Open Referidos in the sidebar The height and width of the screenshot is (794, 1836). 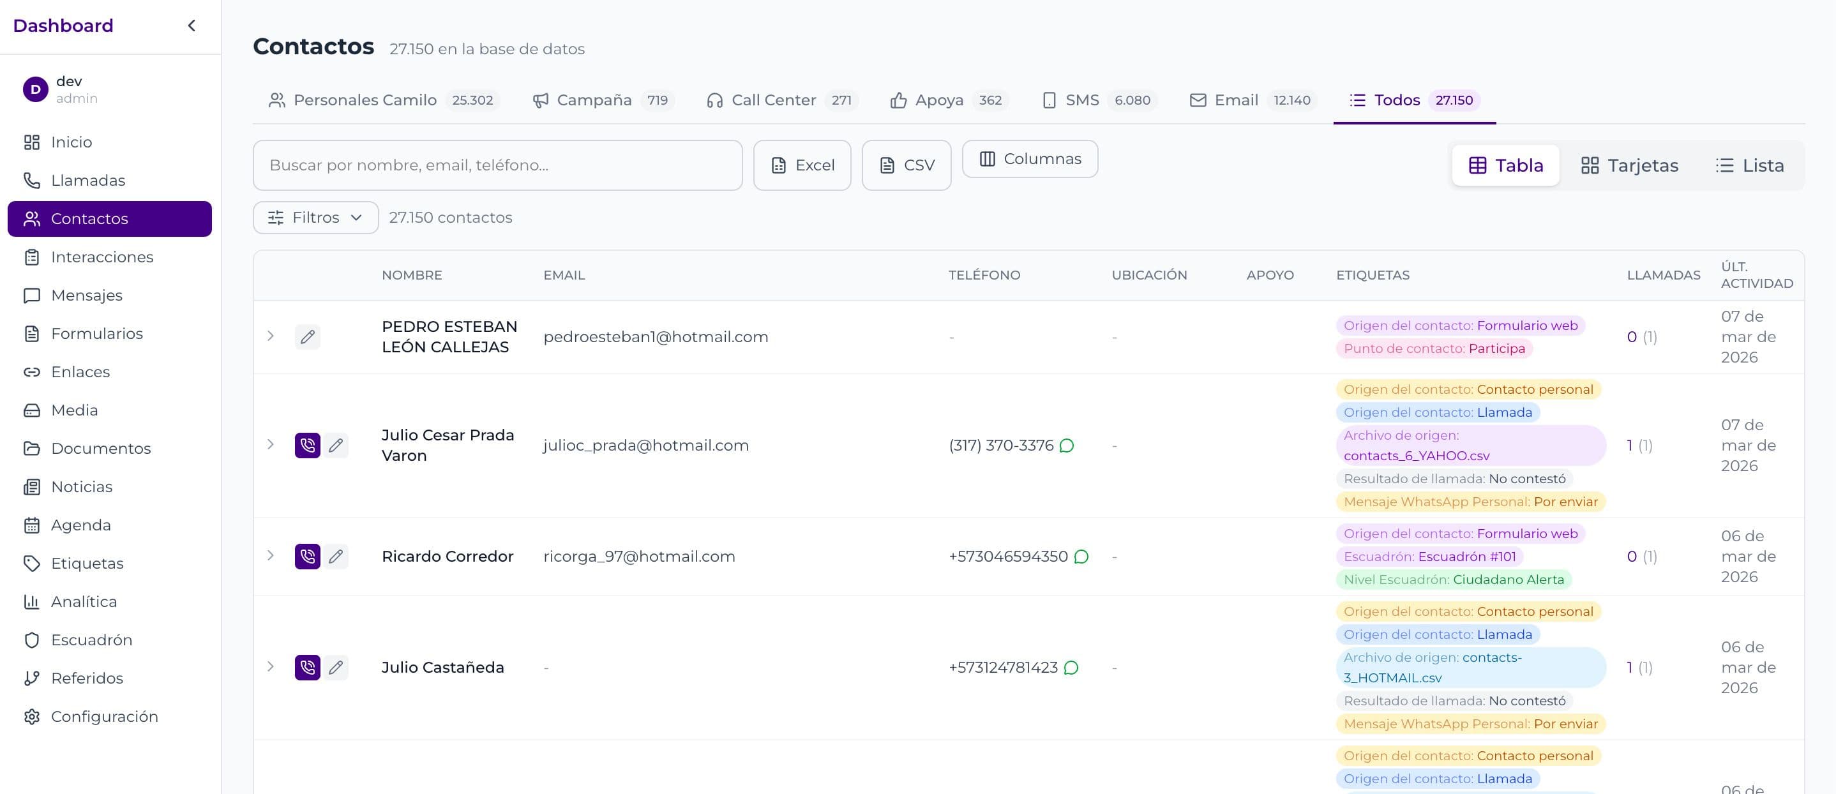pyautogui.click(x=87, y=678)
